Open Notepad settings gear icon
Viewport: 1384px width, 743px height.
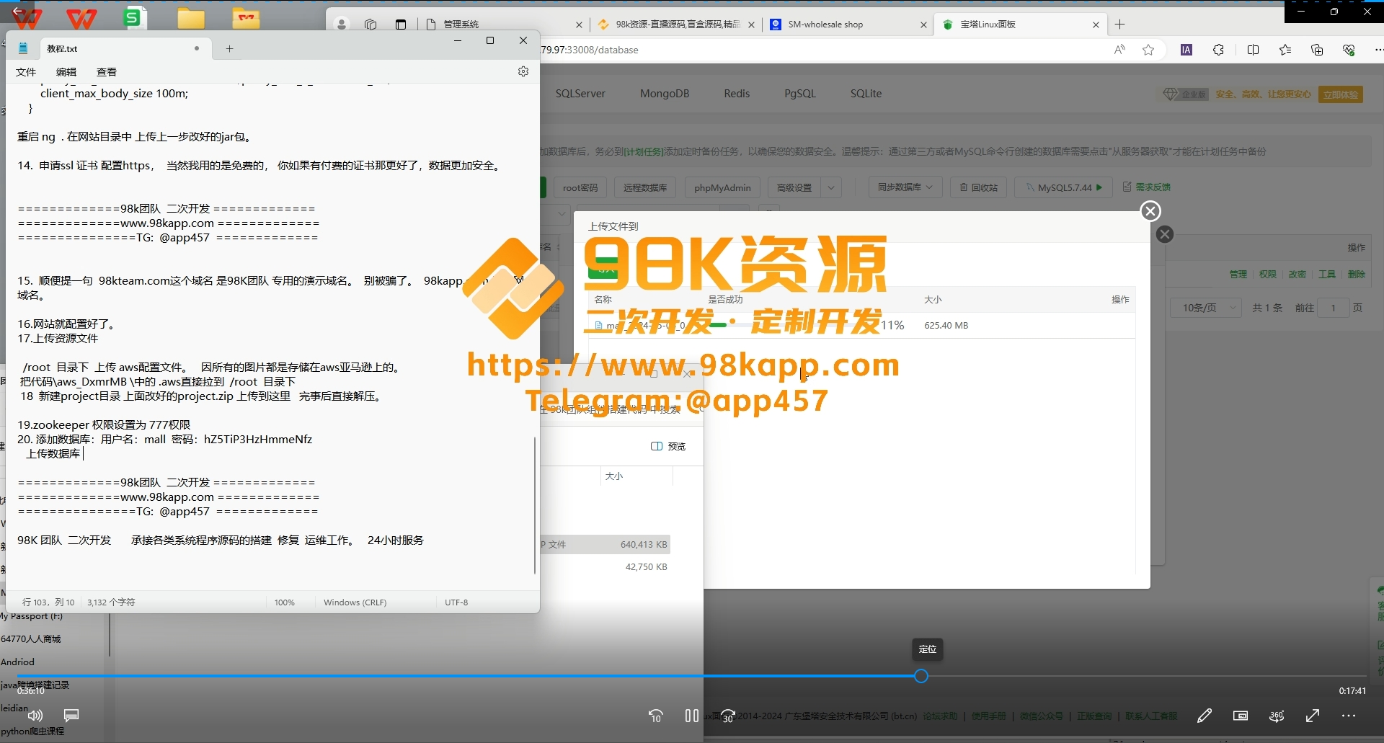click(x=523, y=71)
